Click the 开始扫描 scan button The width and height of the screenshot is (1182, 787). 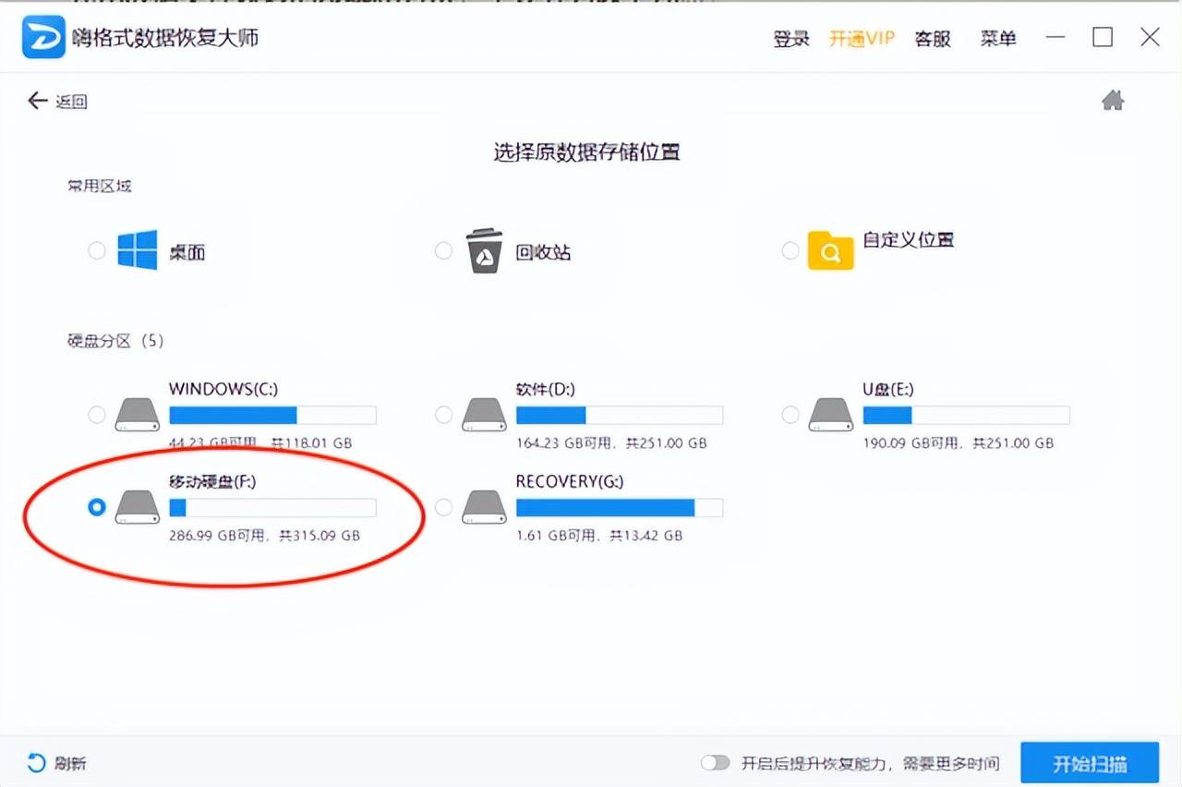pyautogui.click(x=1090, y=763)
